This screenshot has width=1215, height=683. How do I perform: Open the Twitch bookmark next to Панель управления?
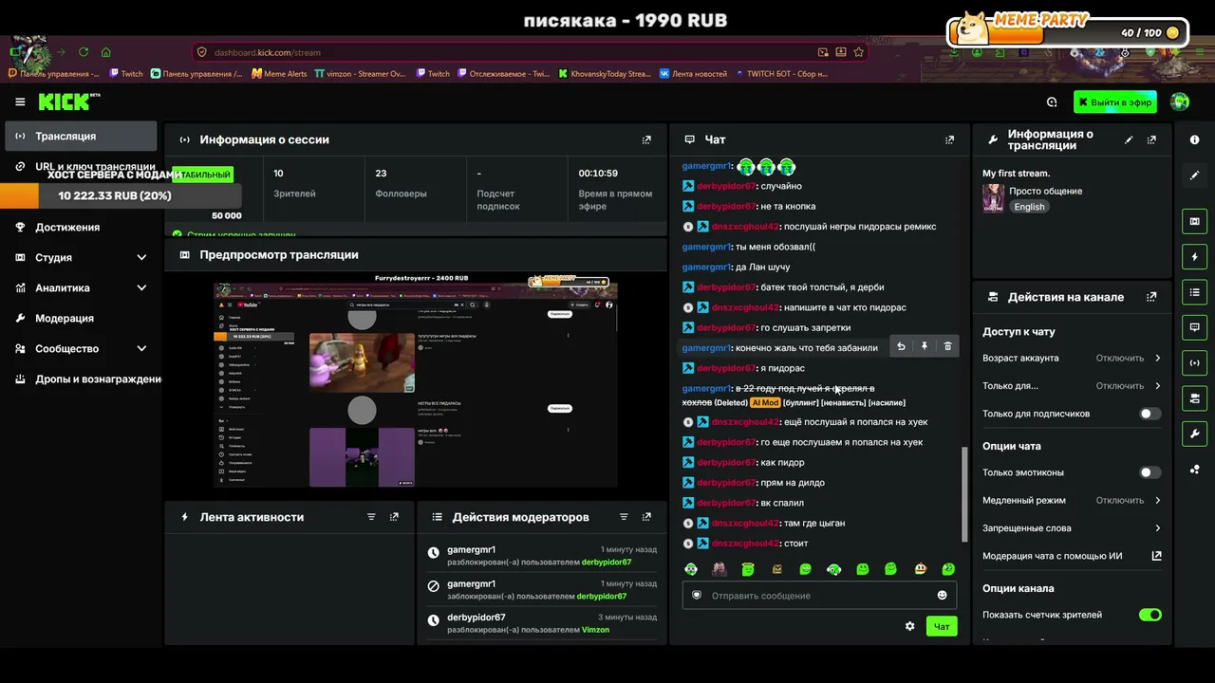click(x=126, y=73)
